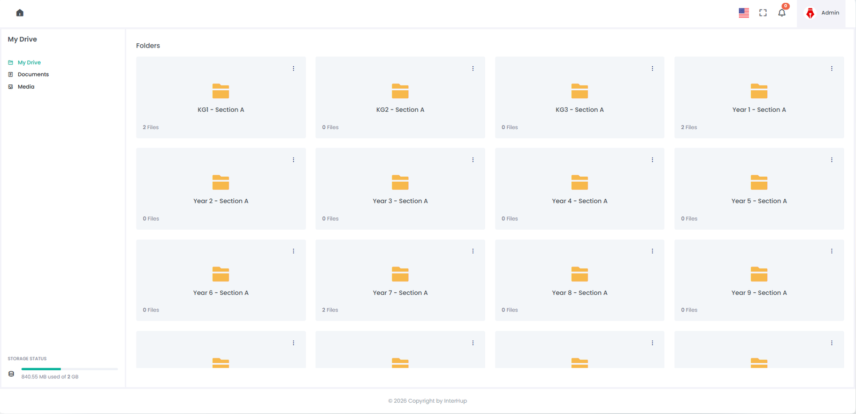Open the Admin user menu

pos(830,13)
